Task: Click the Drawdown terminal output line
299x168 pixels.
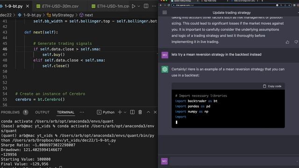Action: click(x=31, y=150)
